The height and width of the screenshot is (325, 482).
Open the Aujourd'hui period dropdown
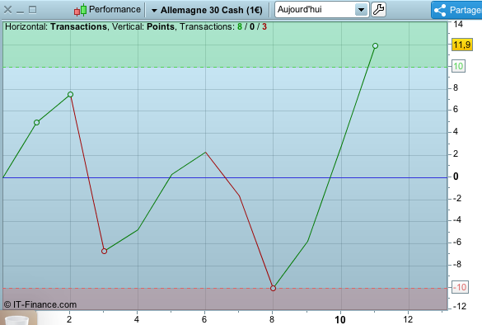click(x=321, y=10)
